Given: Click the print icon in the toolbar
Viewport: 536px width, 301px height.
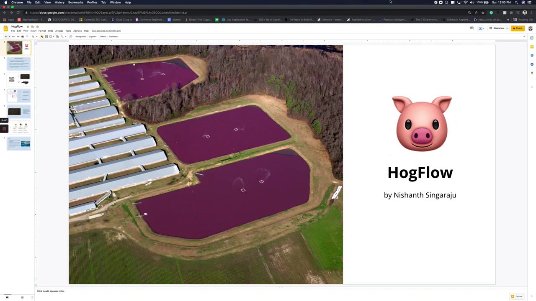Looking at the screenshot, I should [23, 37].
